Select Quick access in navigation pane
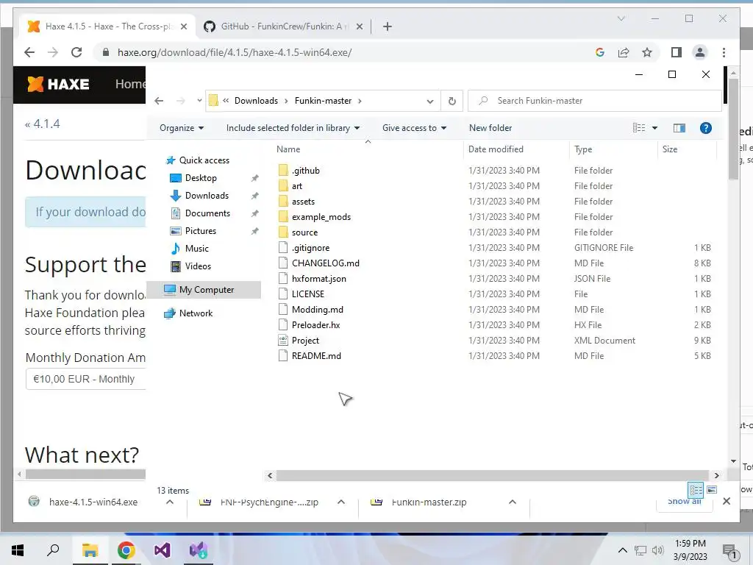The image size is (753, 565). 204,160
